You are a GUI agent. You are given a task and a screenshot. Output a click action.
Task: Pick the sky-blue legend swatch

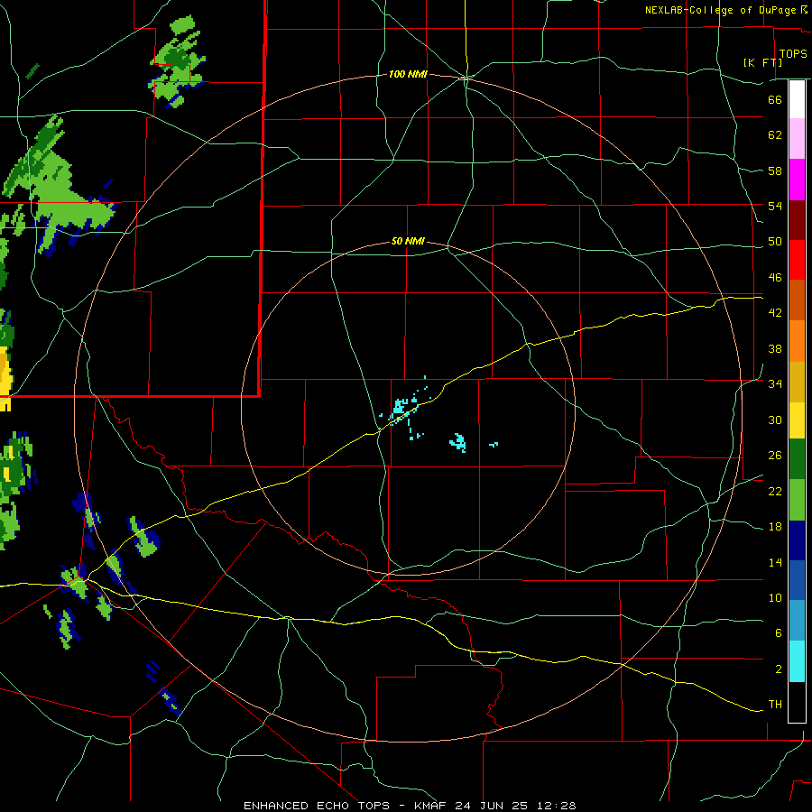tap(797, 621)
